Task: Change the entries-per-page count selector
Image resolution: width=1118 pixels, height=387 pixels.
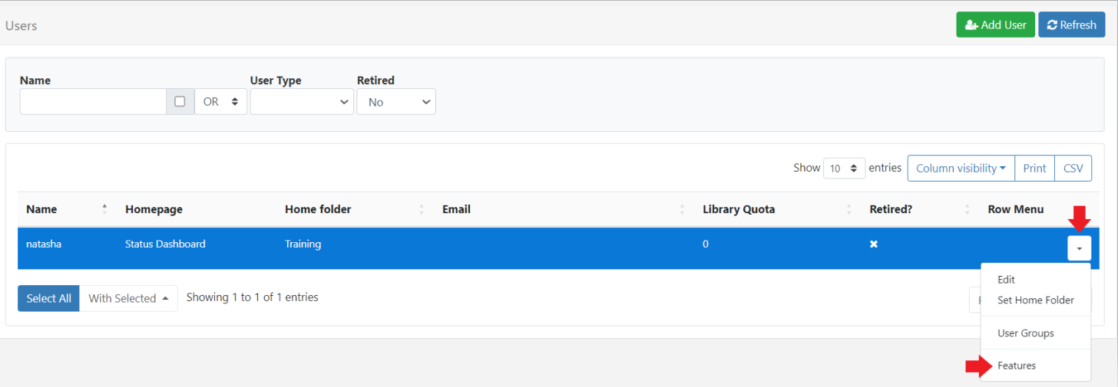Action: (844, 169)
